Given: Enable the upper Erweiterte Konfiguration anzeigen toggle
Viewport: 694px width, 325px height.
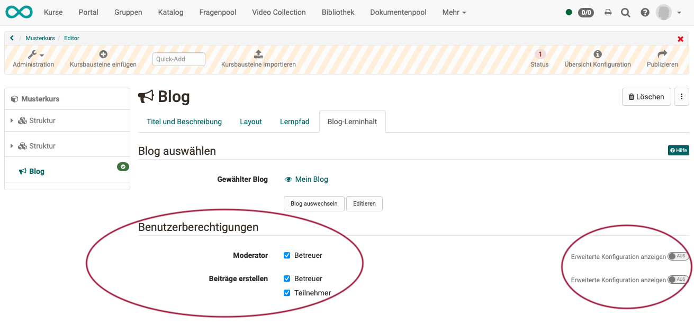Looking at the screenshot, I should [x=678, y=256].
